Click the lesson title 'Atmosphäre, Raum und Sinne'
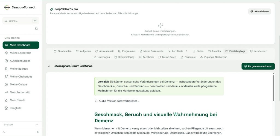The width and height of the screenshot is (280, 136). 73,66
